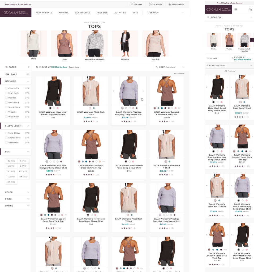Click Apparel in mobile breadcrumb
The width and height of the screenshot is (254, 272).
[227, 26]
